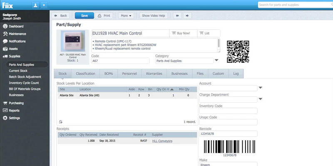Open the More dropdown menu
Screen dimensions: 333x166
(126, 16)
